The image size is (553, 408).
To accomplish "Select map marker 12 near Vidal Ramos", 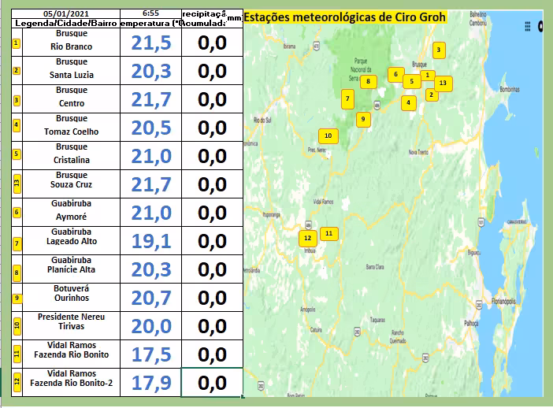I will tap(307, 237).
